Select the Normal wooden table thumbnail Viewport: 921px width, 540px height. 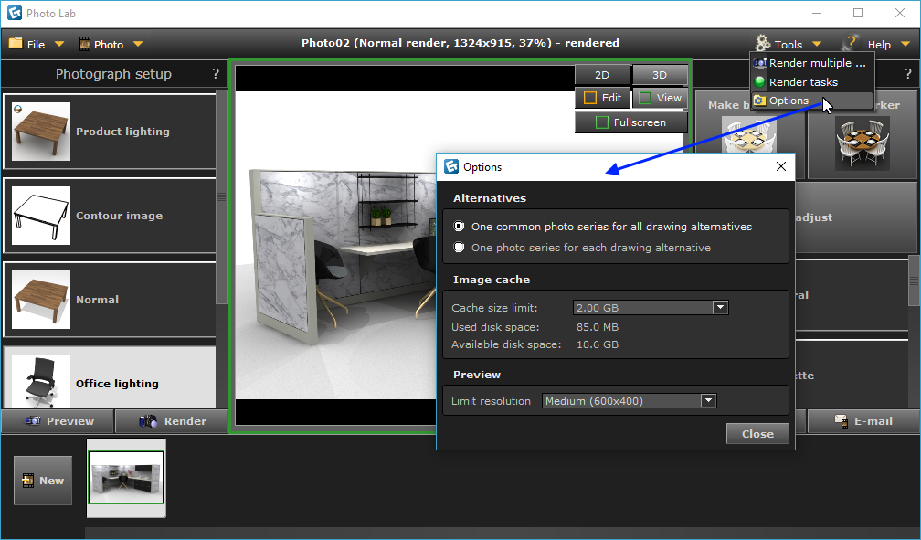pos(41,300)
